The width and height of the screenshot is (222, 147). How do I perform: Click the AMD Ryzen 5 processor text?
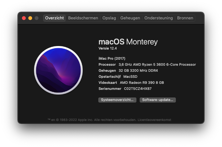157,64
